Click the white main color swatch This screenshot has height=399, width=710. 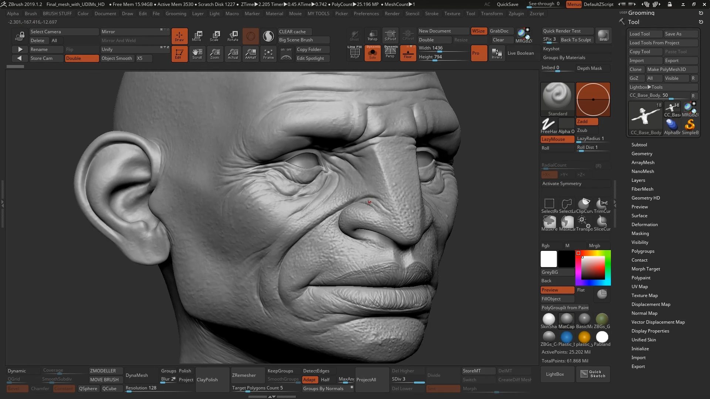pos(548,259)
